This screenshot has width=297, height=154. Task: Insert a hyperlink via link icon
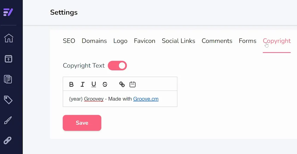pos(122,84)
